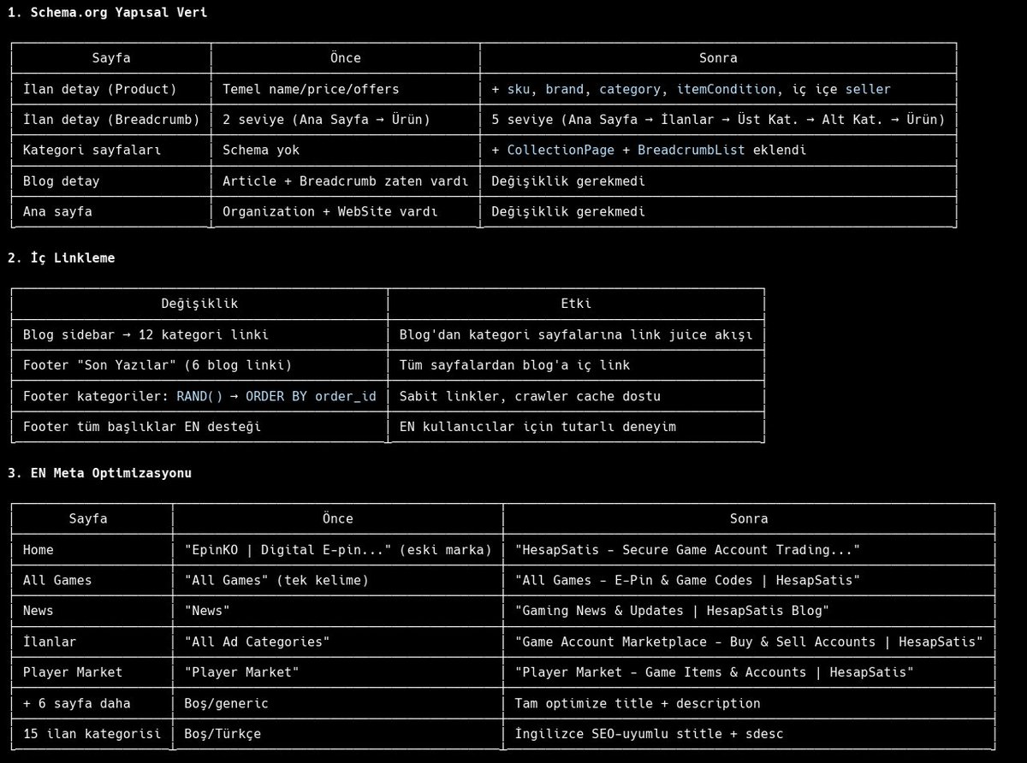1027x763 pixels.
Task: Click "Footer kategoriler: RAND() → ORDER BY order_id"
Action: [x=199, y=396]
